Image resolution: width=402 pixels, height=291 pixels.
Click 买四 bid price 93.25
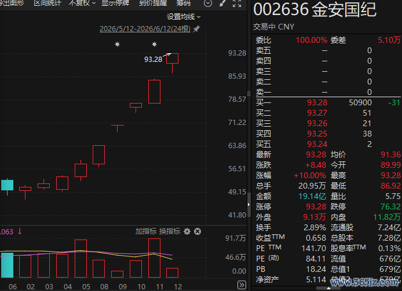click(x=317, y=134)
